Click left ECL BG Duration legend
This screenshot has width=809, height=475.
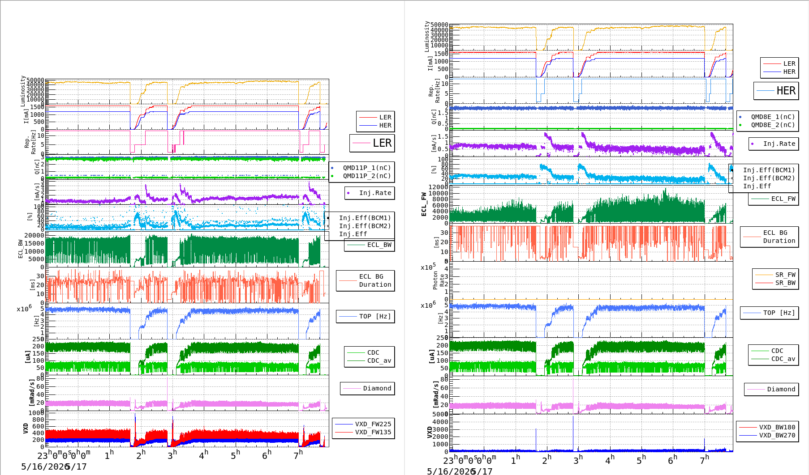click(x=366, y=280)
